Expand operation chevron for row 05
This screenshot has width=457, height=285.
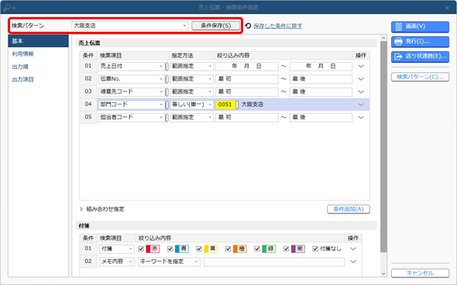tap(361, 118)
